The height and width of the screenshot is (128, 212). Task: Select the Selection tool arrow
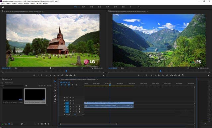click(55, 81)
